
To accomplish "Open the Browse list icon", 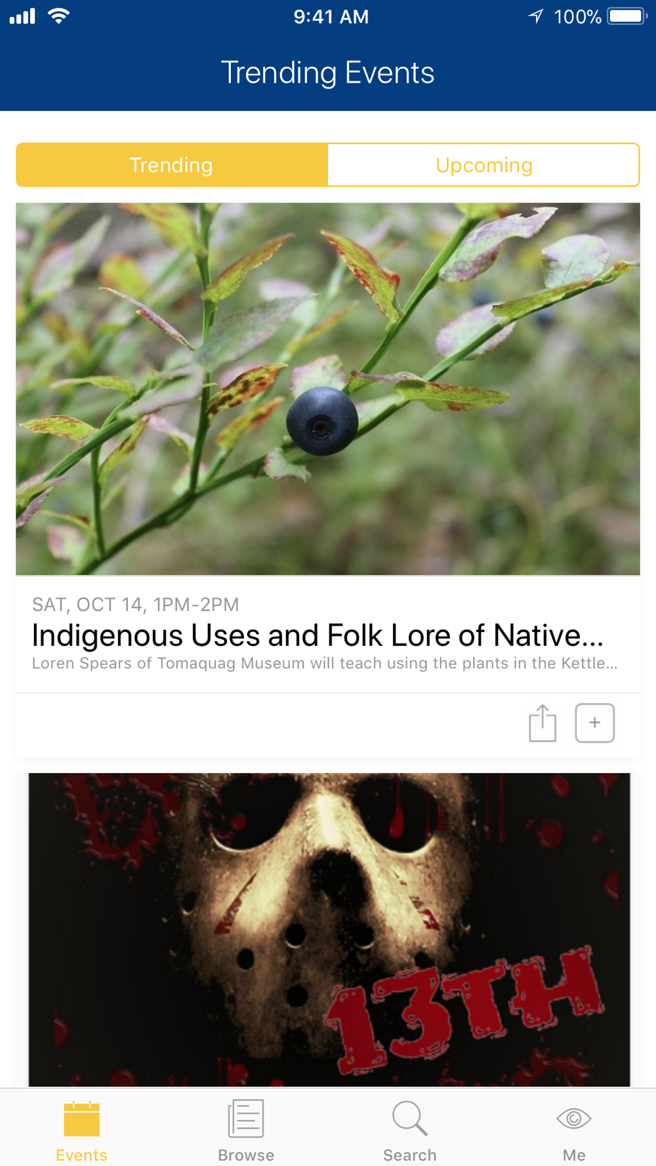I will point(246,1119).
